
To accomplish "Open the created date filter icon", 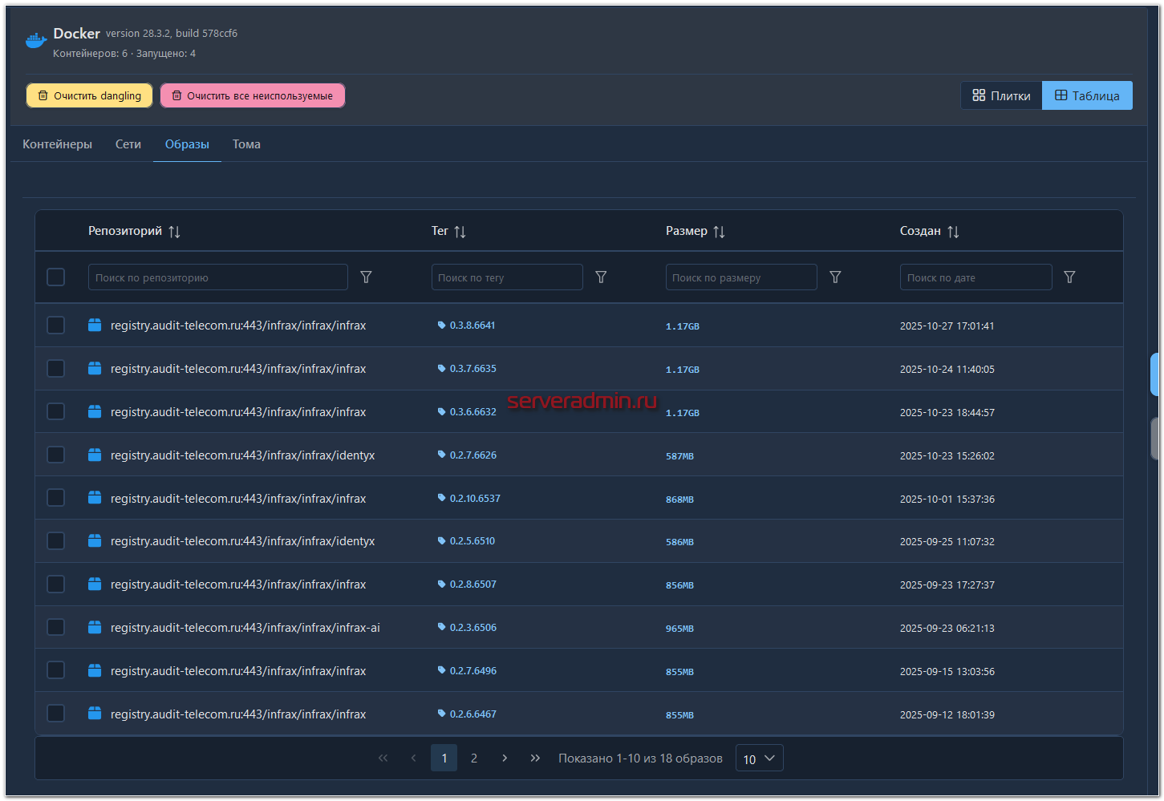I will coord(1069,277).
